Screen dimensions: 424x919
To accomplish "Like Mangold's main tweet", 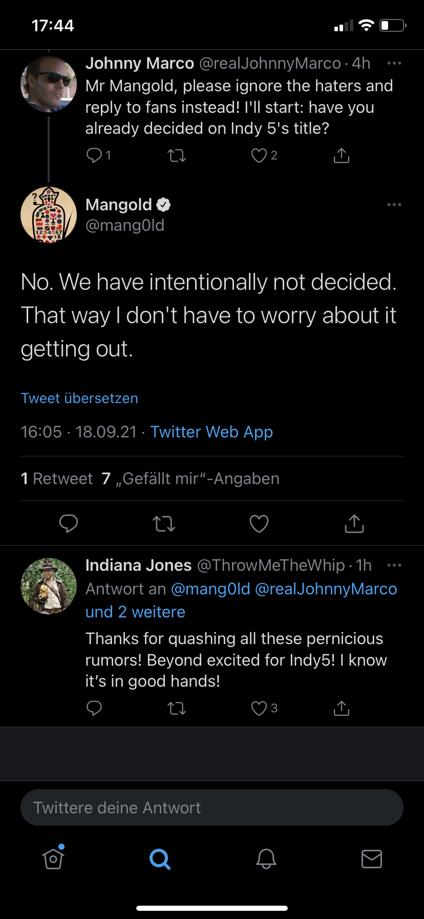I will pyautogui.click(x=259, y=524).
